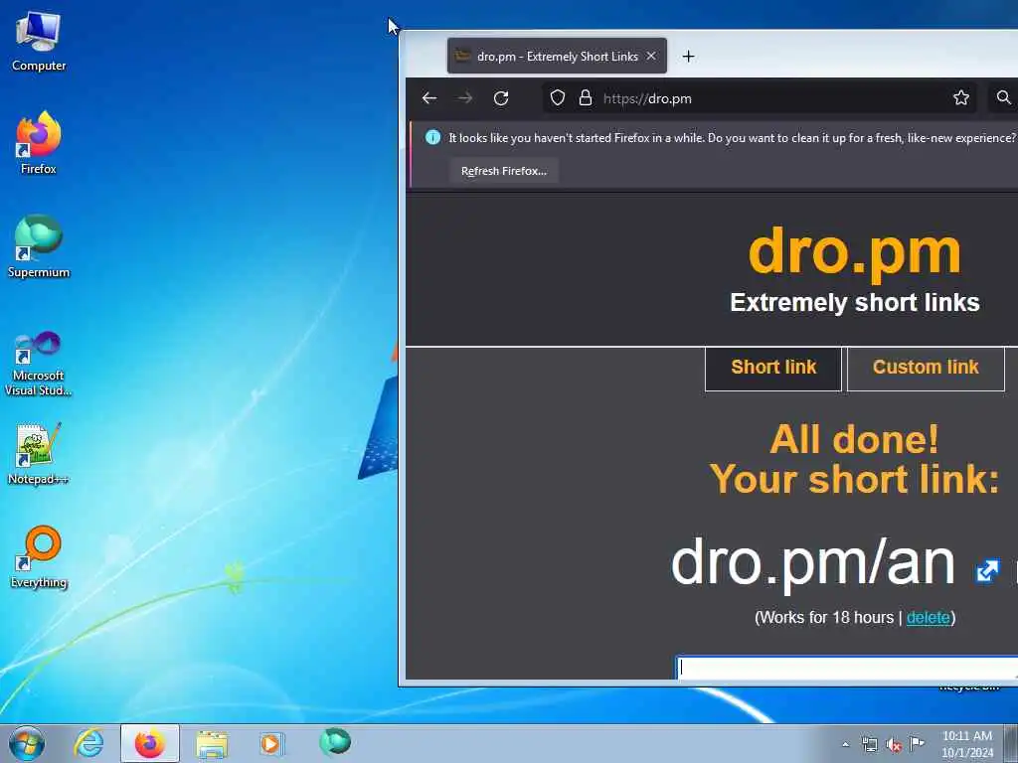The width and height of the screenshot is (1018, 763).
Task: Click the notification info icon
Action: [x=432, y=137]
